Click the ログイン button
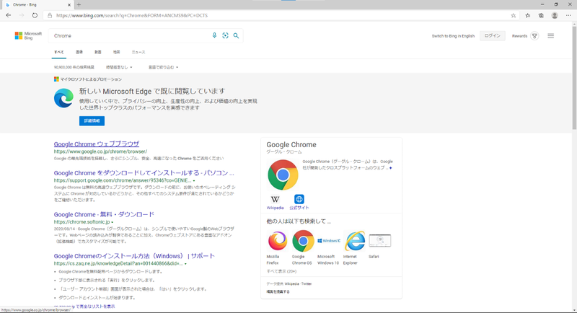The height and width of the screenshot is (313, 577). 492,35
